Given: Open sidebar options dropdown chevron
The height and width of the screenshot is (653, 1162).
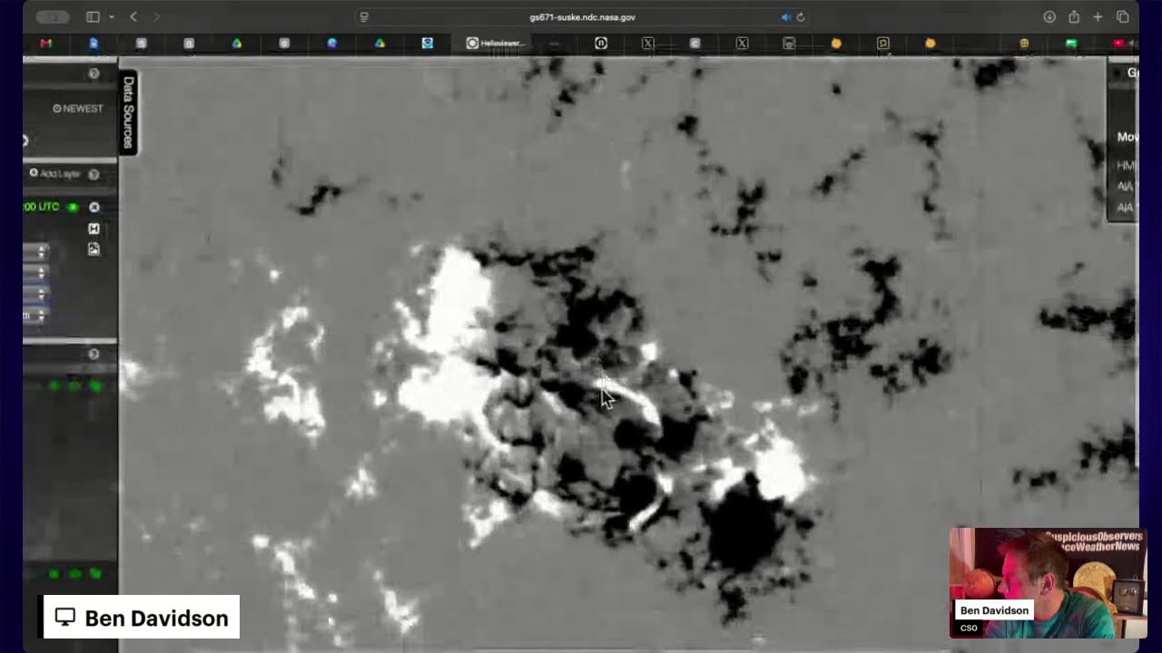Looking at the screenshot, I should click(112, 17).
